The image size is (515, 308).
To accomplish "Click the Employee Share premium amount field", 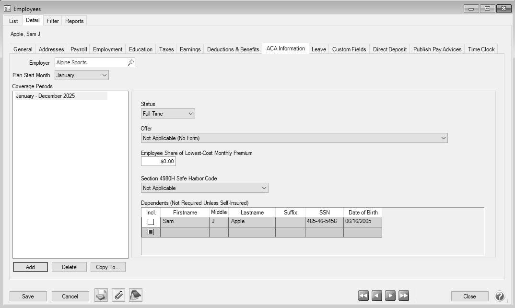I will coord(158,161).
